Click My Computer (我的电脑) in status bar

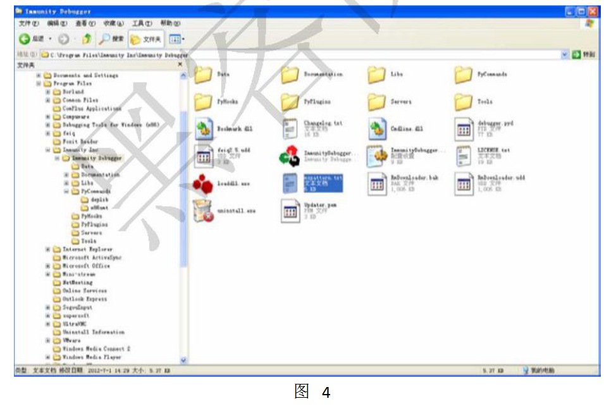click(x=539, y=371)
